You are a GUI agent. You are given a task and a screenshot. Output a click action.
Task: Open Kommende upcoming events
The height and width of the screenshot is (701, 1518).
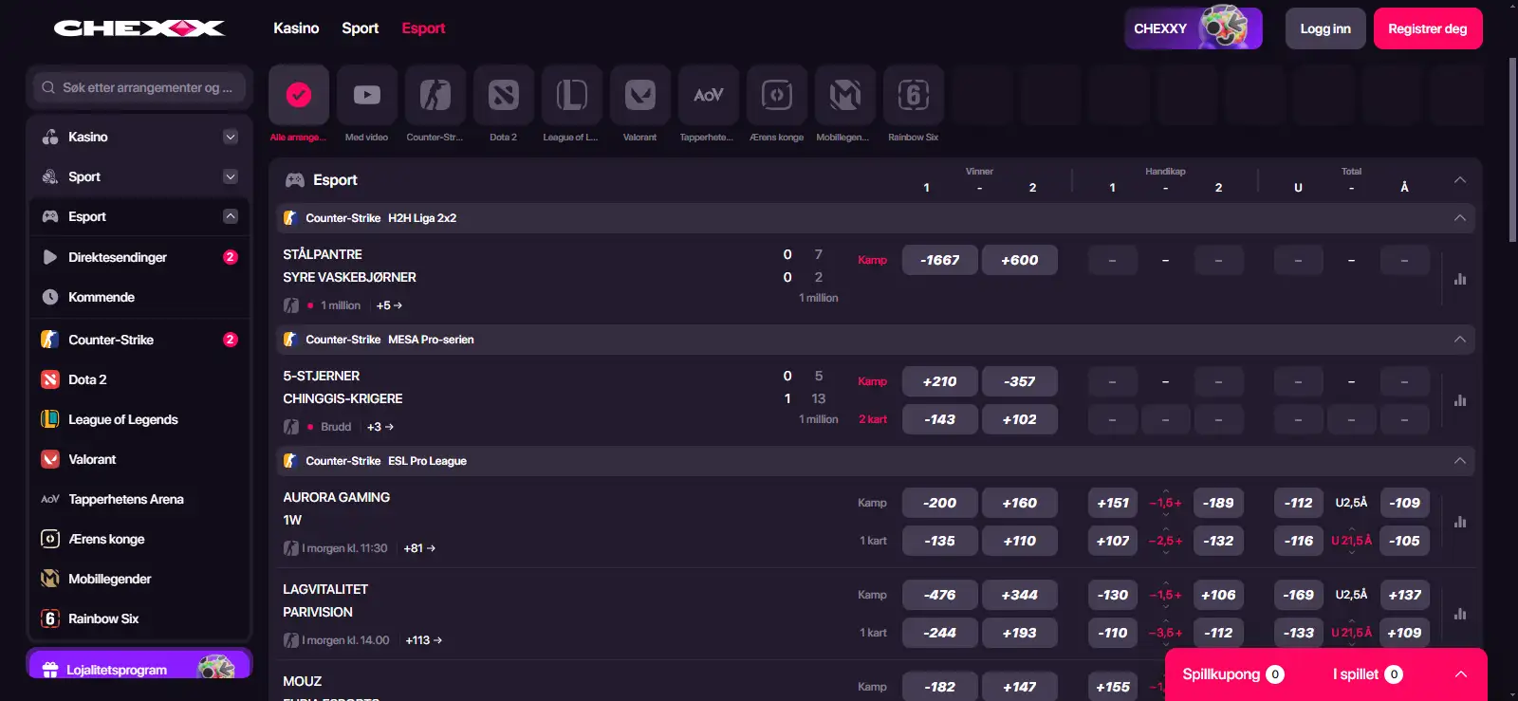(x=139, y=297)
